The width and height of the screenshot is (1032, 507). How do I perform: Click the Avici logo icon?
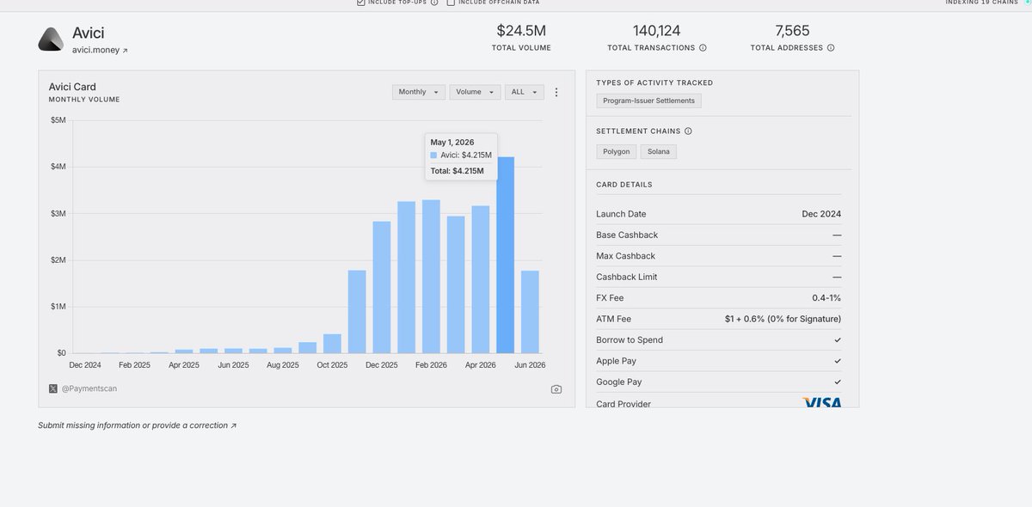(51, 40)
